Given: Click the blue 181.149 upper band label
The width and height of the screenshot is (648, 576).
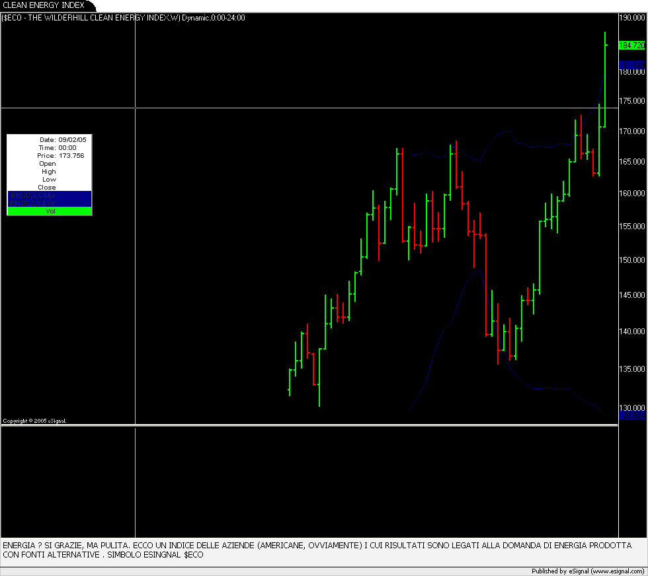Looking at the screenshot, I should point(631,65).
